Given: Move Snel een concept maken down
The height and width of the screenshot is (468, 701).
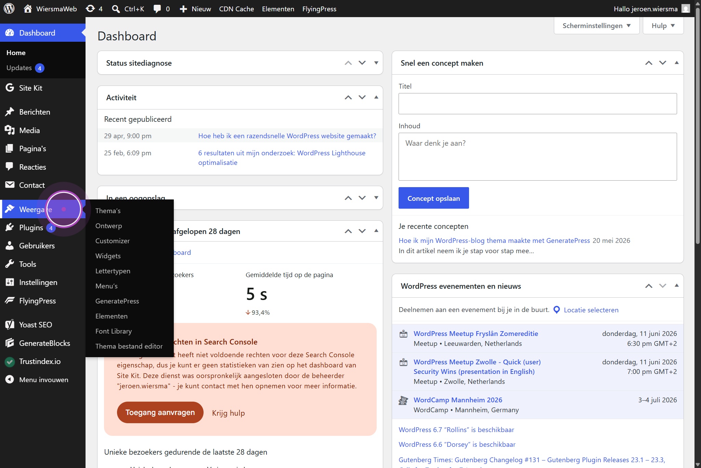Looking at the screenshot, I should tap(662, 63).
